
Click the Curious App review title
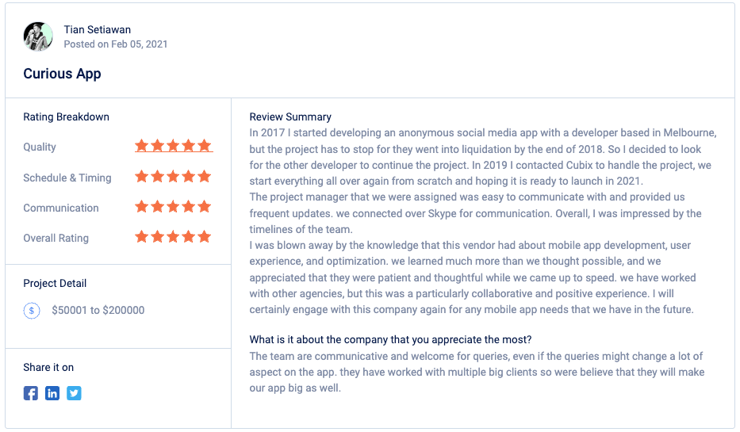click(63, 74)
